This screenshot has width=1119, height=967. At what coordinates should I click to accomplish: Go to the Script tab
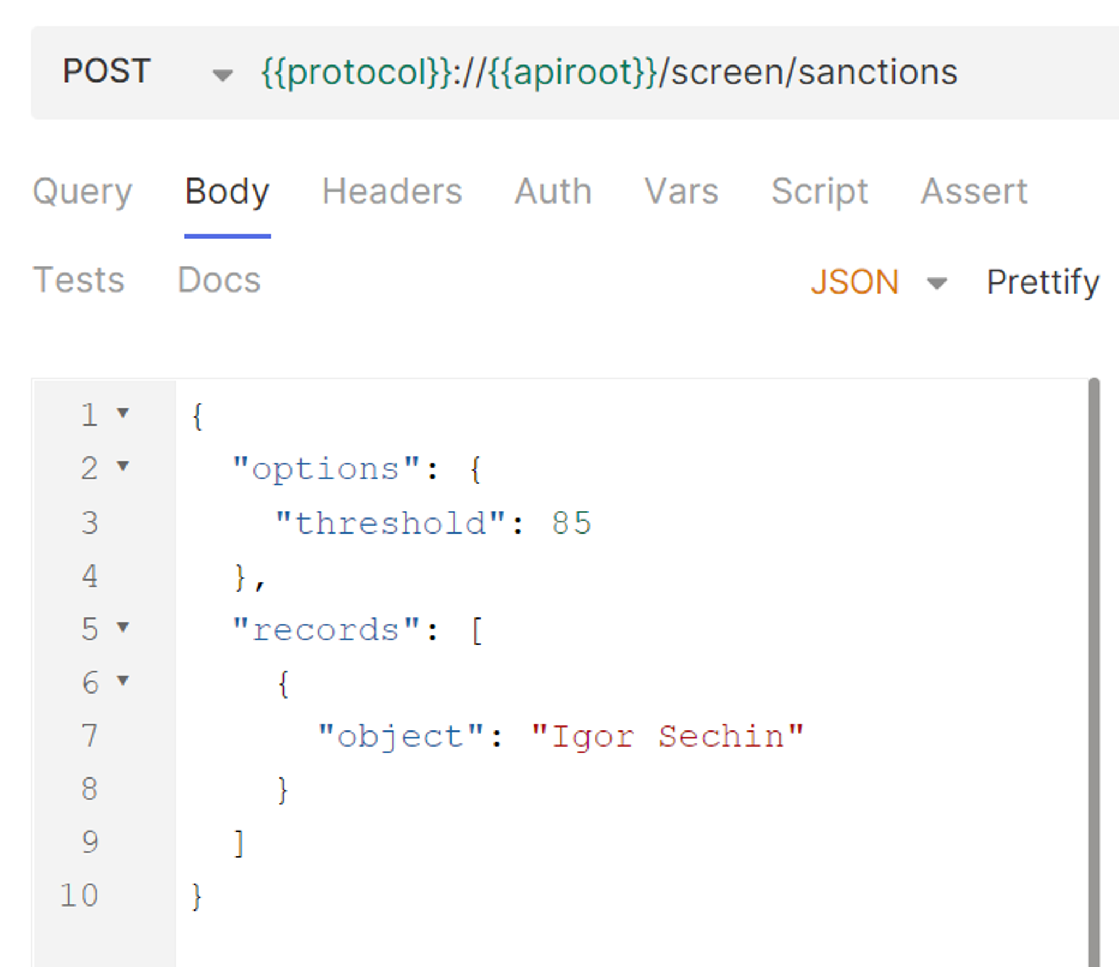coord(820,192)
